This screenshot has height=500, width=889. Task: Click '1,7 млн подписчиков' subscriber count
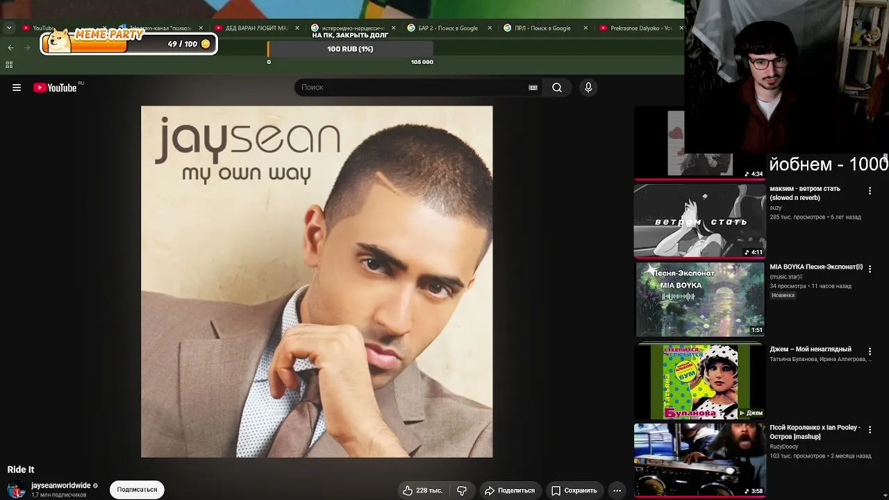(x=59, y=495)
